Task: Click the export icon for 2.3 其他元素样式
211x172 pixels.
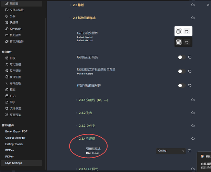Action: coord(193,18)
